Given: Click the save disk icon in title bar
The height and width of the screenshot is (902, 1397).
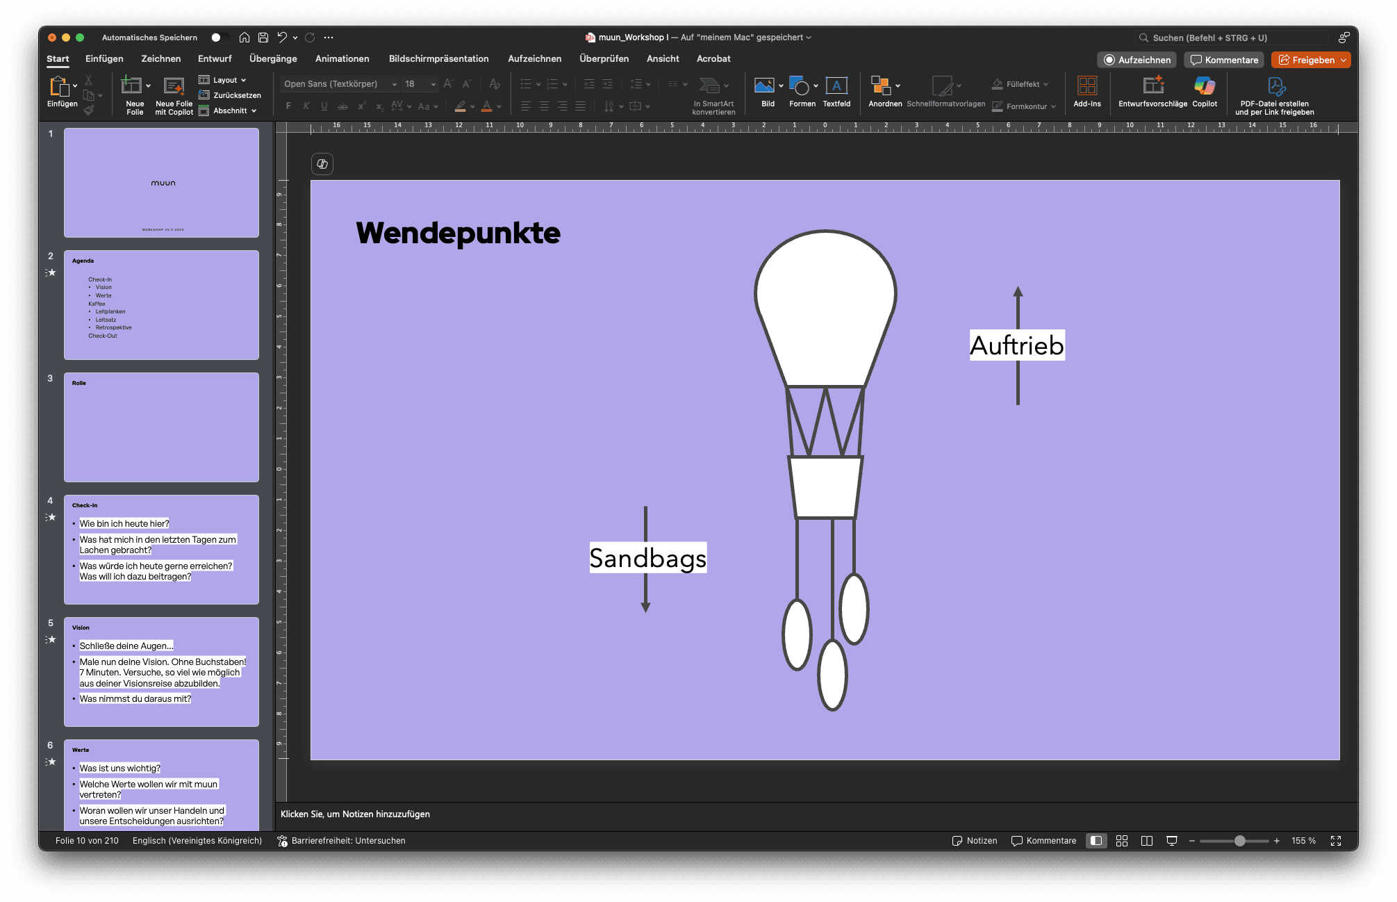Looking at the screenshot, I should tap(263, 38).
